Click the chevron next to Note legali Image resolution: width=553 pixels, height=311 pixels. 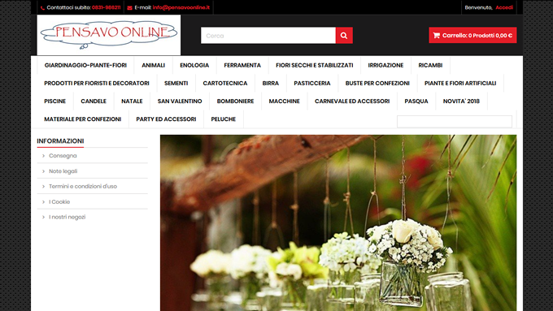[x=43, y=171]
